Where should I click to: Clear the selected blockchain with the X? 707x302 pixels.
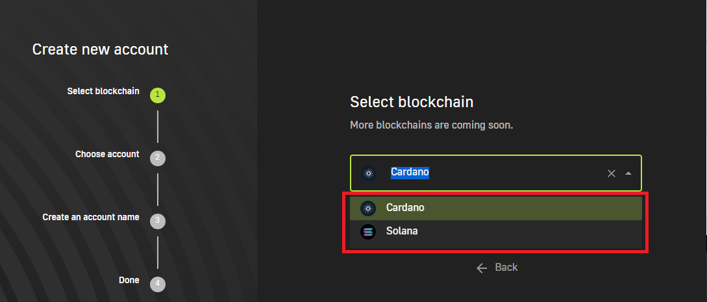point(611,173)
